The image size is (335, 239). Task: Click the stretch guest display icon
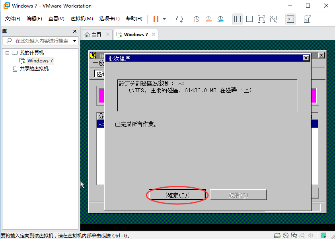point(308,19)
